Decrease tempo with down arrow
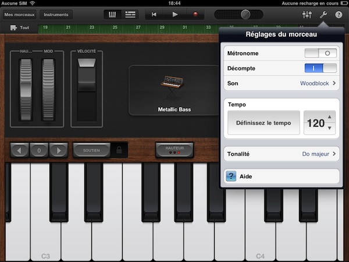The width and height of the screenshot is (349, 262). [330, 128]
